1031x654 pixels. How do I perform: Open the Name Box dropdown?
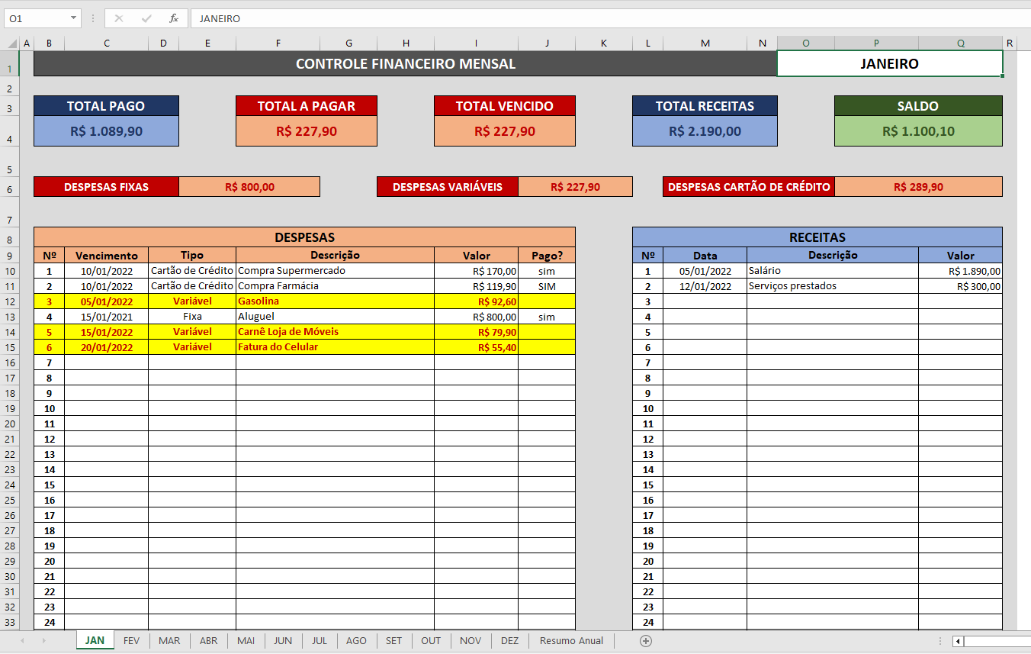[73, 17]
